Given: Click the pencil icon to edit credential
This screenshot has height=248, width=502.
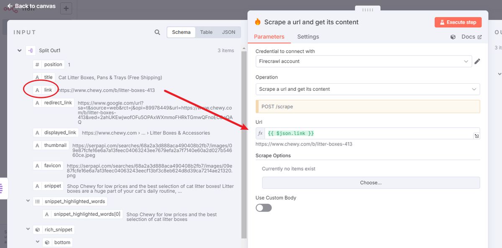Looking at the screenshot, I should coord(477,61).
